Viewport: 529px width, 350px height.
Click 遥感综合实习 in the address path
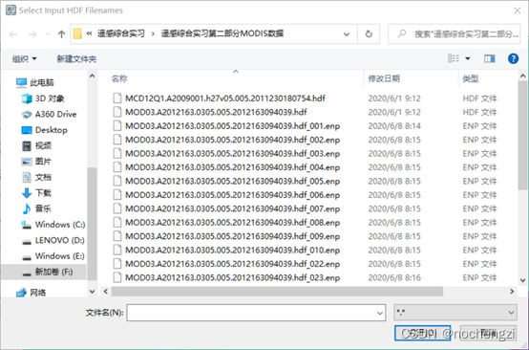tap(121, 33)
